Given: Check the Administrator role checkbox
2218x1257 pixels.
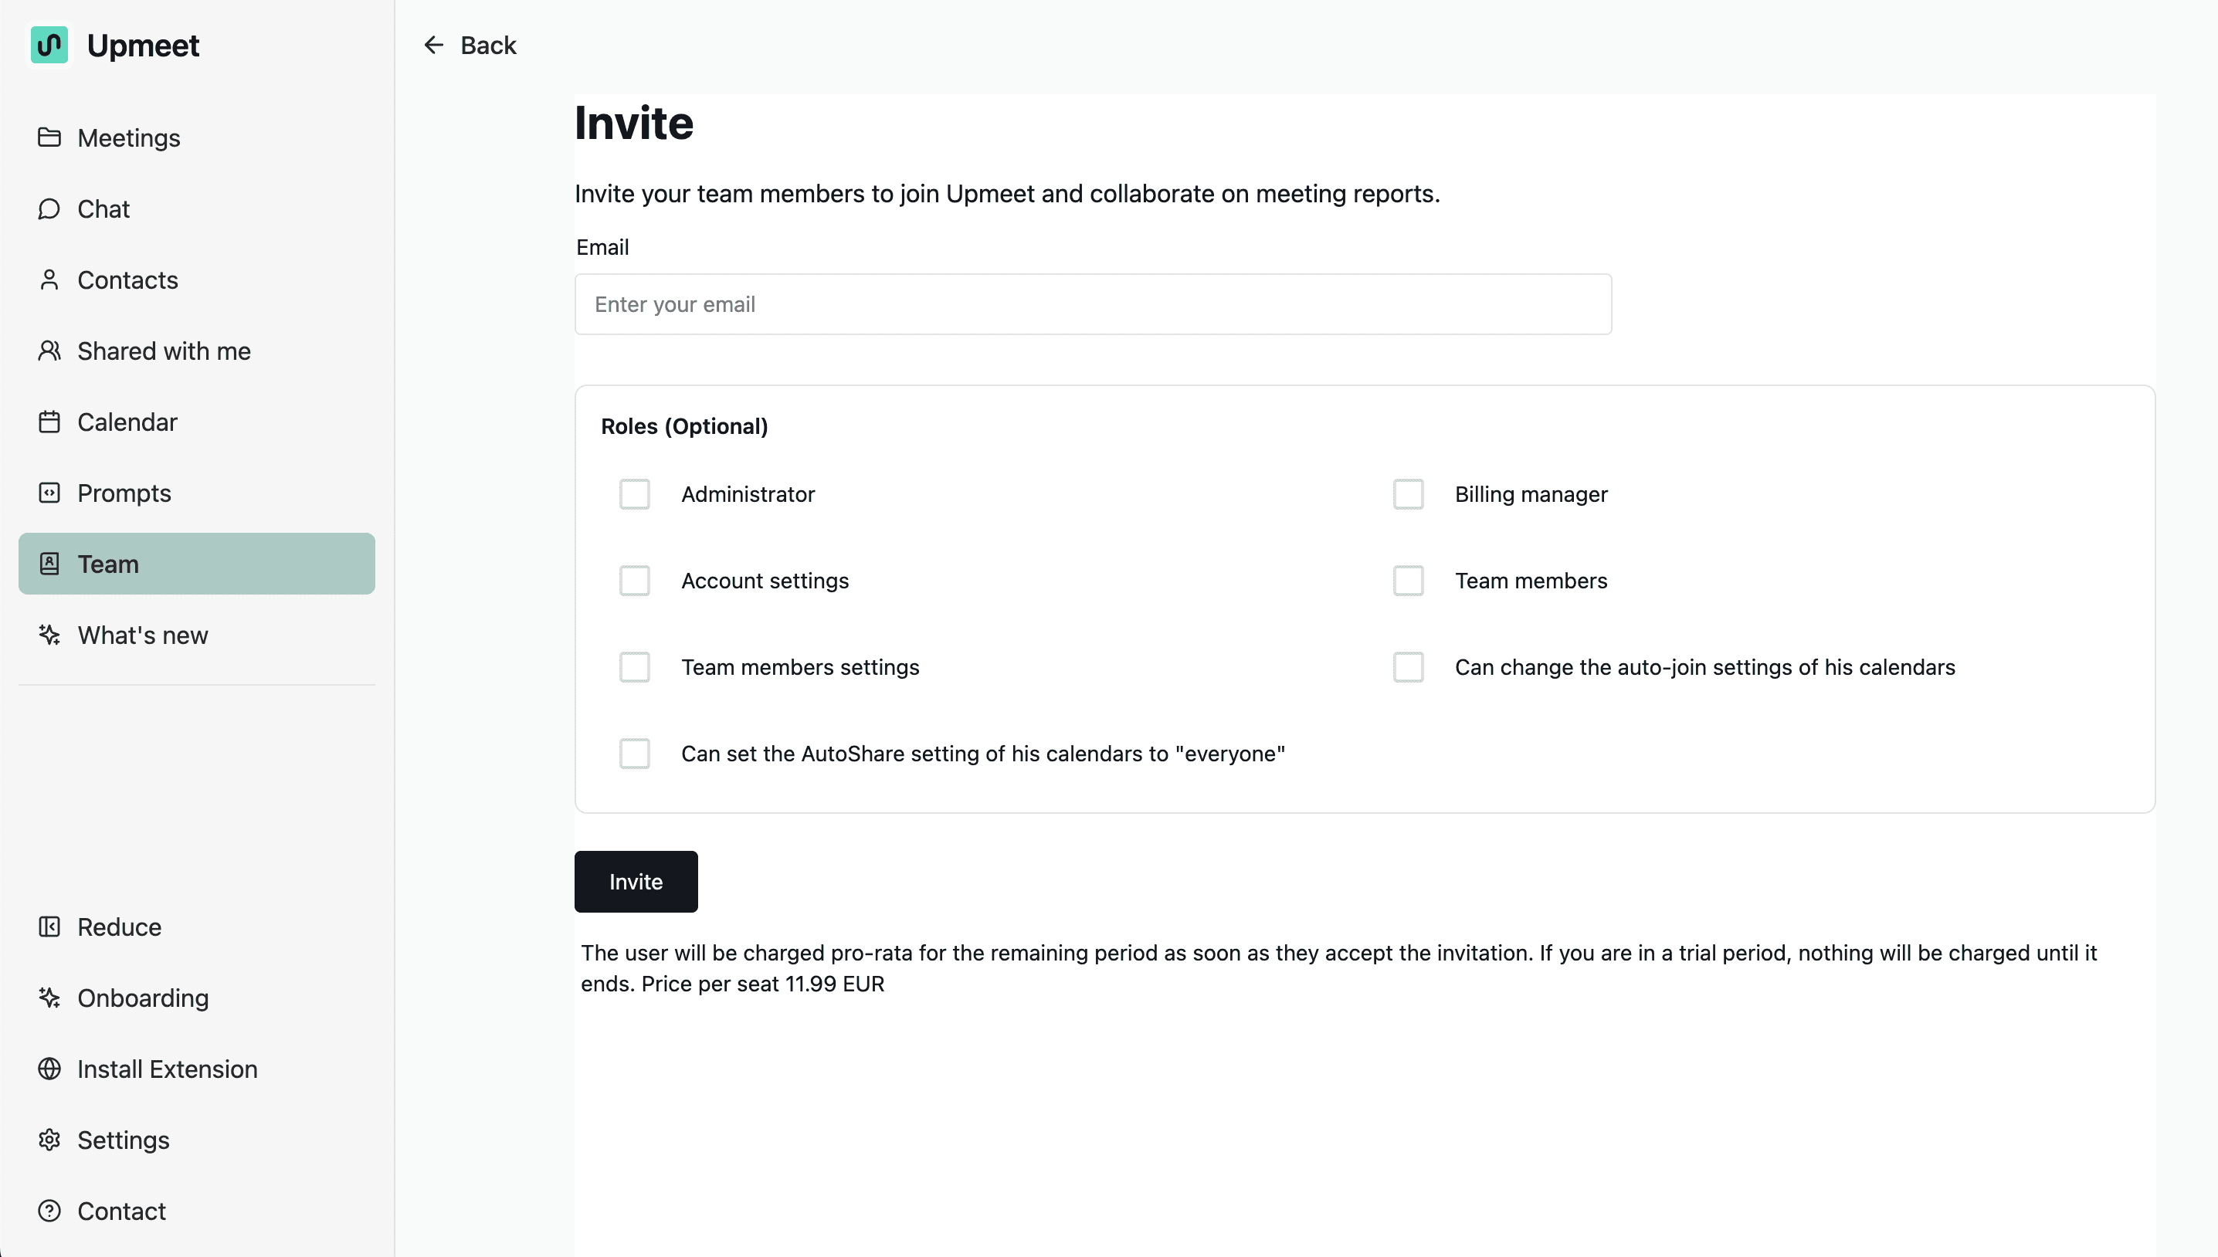Looking at the screenshot, I should pos(635,495).
